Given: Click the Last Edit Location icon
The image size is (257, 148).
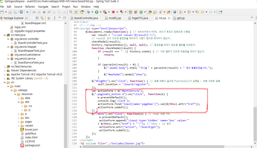Looking at the screenshot, I should [x=197, y=12].
